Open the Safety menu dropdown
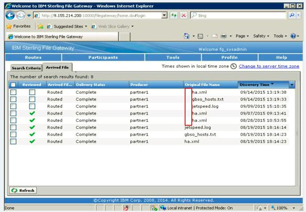This screenshot has height=212, width=306. (x=261, y=36)
